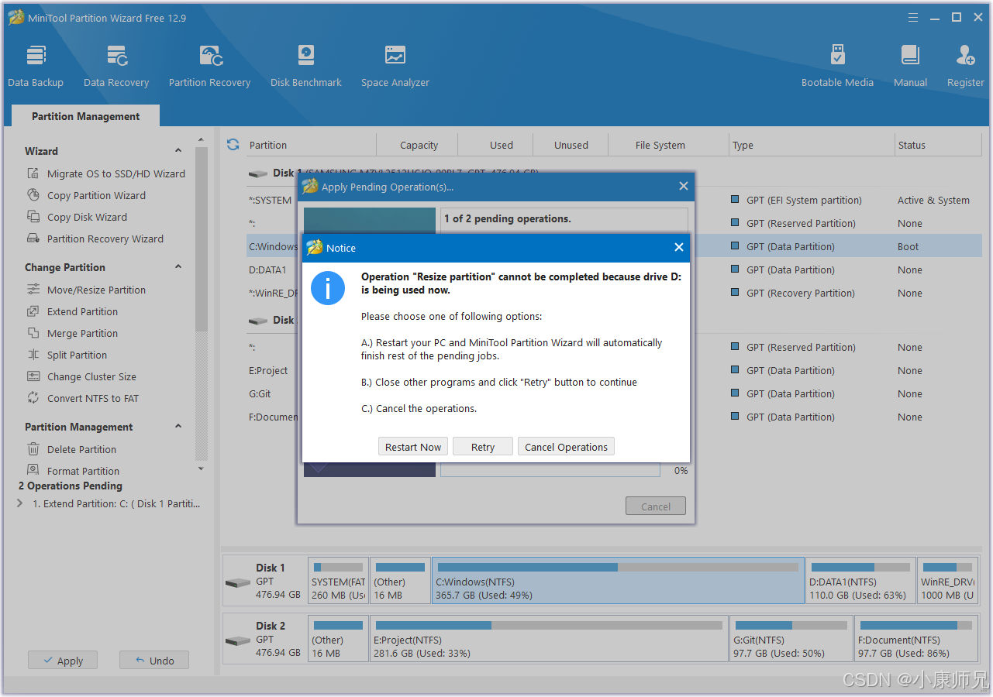This screenshot has height=697, width=993.
Task: Click Restart Now in Notice dialog
Action: tap(413, 447)
